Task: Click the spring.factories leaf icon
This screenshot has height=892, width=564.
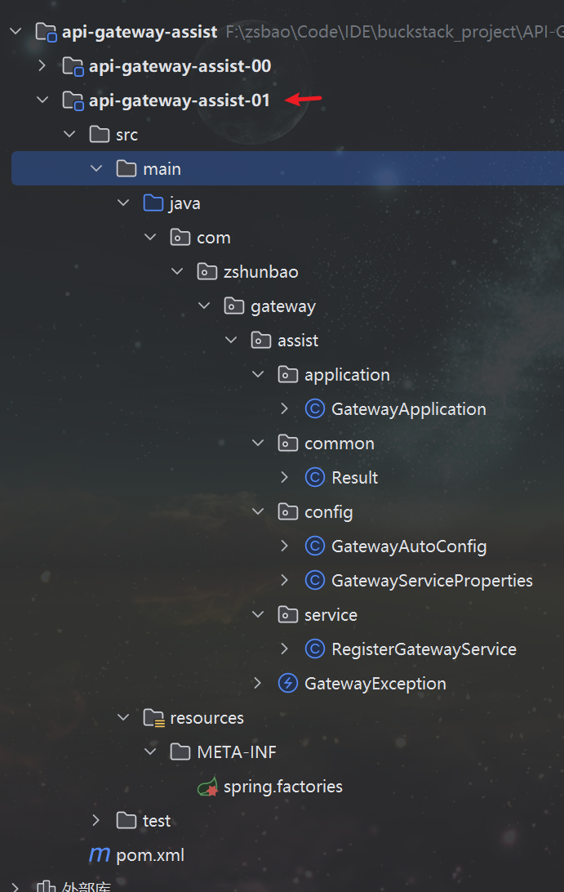Action: click(x=207, y=787)
